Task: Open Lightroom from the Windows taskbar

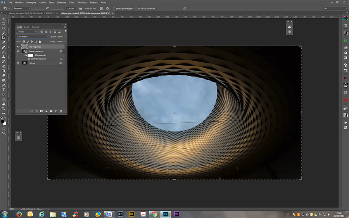Action: (120, 214)
